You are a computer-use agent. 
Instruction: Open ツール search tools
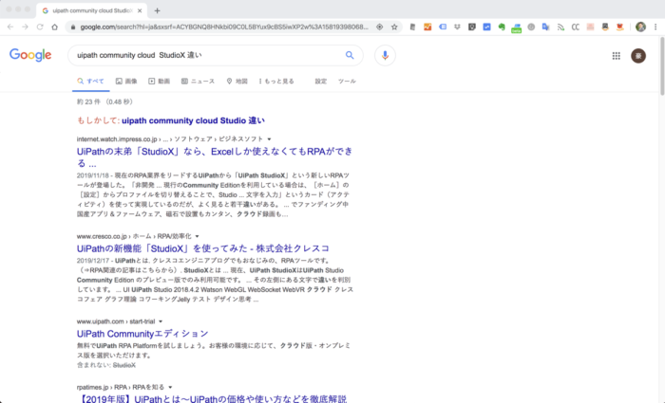point(347,81)
